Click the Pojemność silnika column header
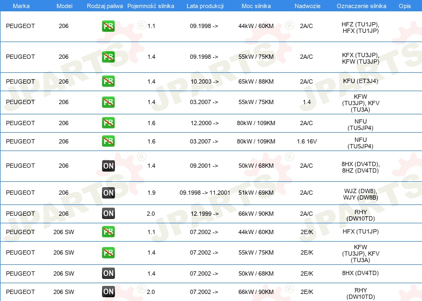 point(151,5)
